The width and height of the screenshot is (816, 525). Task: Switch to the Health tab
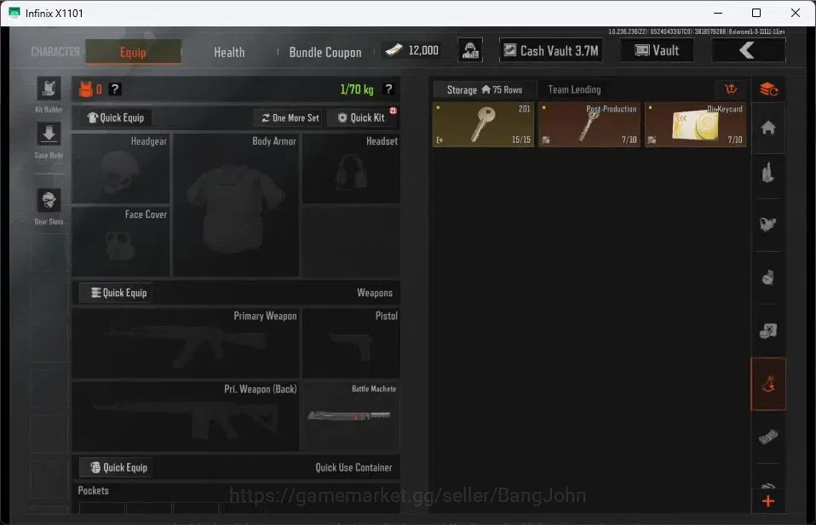(x=229, y=52)
